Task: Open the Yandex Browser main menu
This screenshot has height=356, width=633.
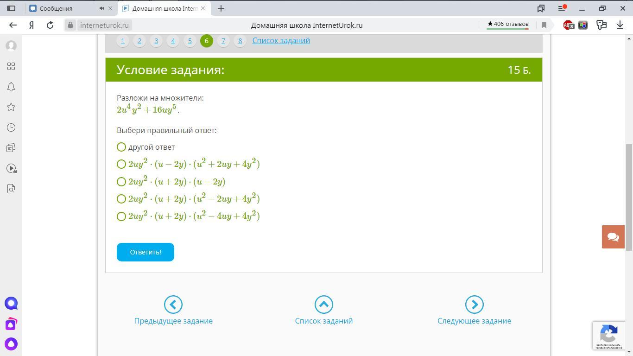Action: 562,8
